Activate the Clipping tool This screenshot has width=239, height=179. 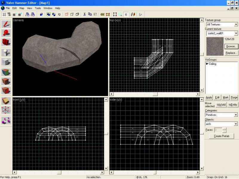6,101
